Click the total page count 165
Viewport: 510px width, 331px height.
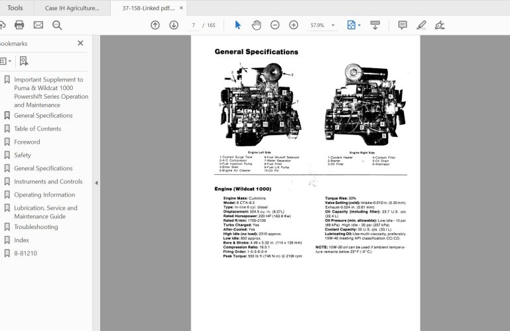[211, 25]
